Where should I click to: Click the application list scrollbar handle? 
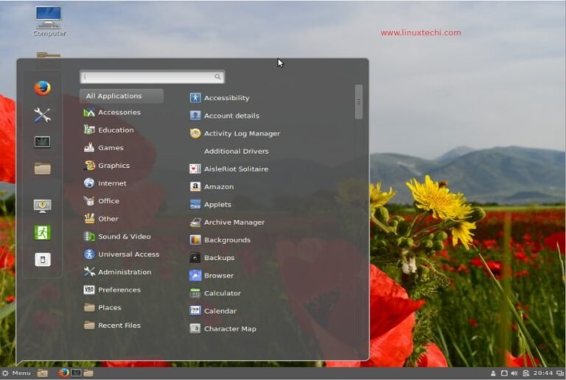click(x=358, y=102)
